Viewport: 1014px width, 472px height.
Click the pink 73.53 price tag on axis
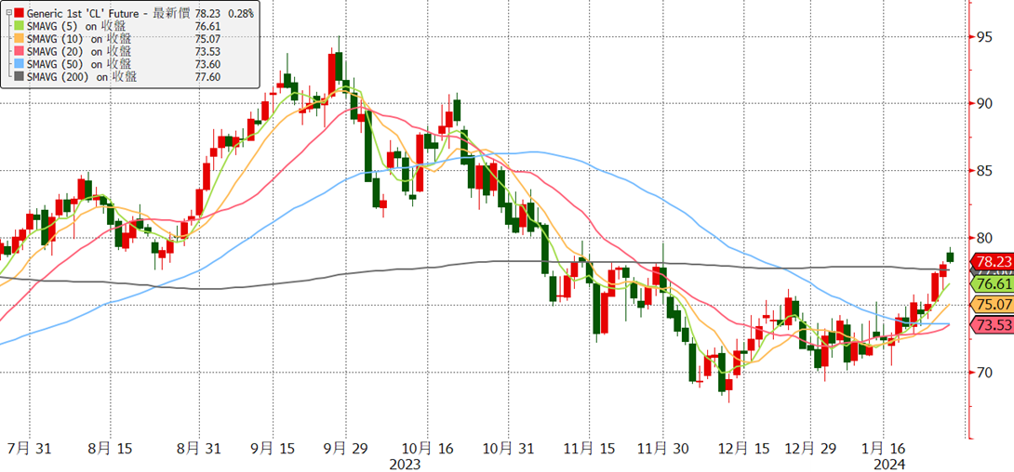pyautogui.click(x=992, y=325)
